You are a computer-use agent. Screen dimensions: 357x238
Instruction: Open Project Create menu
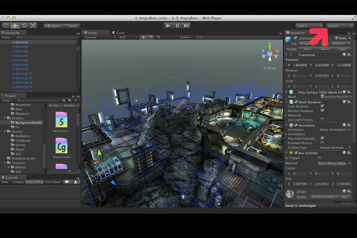click(7, 100)
